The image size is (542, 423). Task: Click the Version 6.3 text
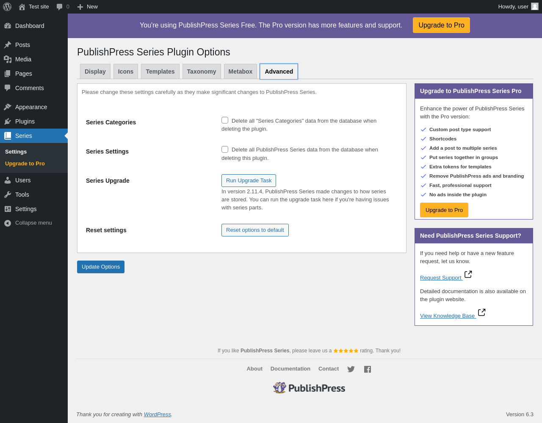pyautogui.click(x=520, y=415)
